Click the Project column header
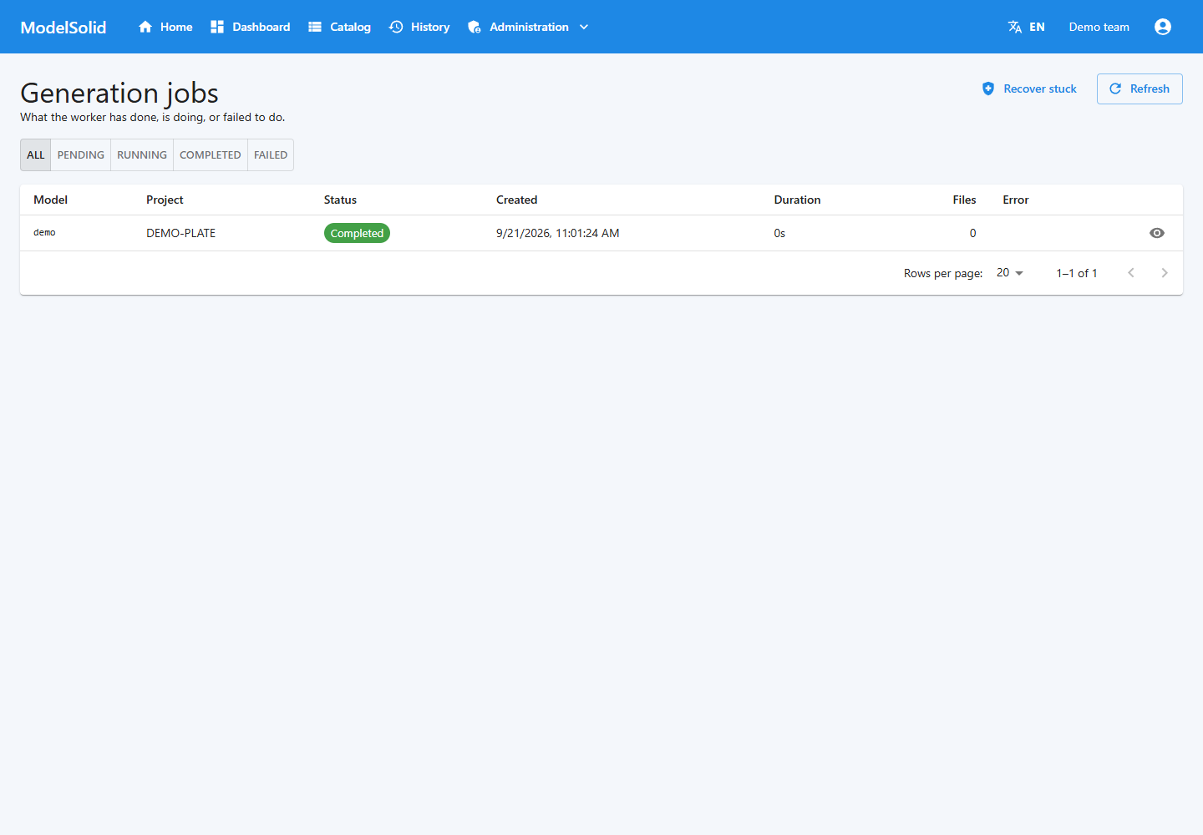The height and width of the screenshot is (835, 1203). 165,200
